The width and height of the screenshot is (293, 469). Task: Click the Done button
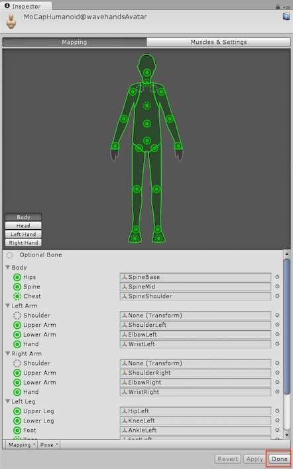[279, 458]
